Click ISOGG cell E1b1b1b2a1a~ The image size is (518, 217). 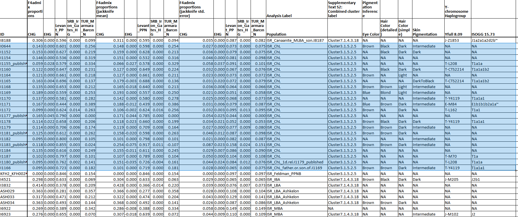click(494, 104)
